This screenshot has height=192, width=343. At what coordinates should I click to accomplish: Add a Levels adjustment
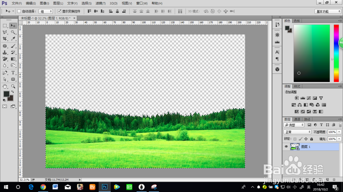[303, 98]
